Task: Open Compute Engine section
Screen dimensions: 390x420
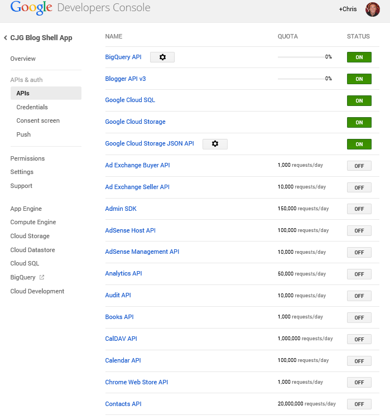Action: (x=33, y=223)
